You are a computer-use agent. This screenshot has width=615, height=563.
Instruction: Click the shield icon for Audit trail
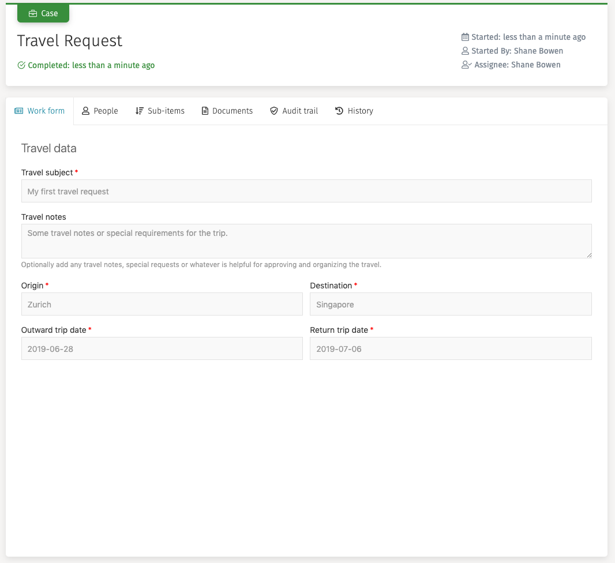point(274,111)
